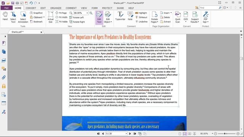Image resolution: width=244 pixels, height=137 pixels.
Task: Switch to the ORGANIZE tab
Action: point(56,8)
